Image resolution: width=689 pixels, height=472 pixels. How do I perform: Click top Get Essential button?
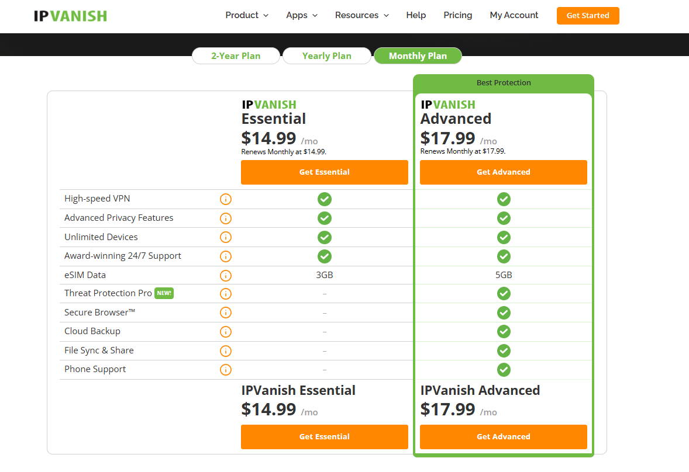324,172
